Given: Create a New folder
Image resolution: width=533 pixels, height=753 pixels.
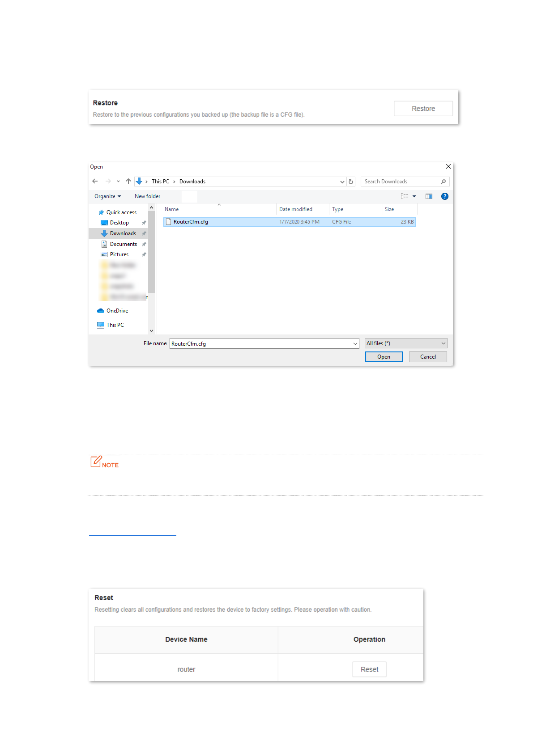Looking at the screenshot, I should [147, 196].
